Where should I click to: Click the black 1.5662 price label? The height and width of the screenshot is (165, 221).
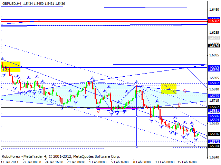(214, 107)
